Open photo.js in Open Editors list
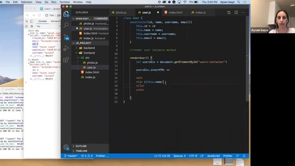The height and width of the screenshot is (166, 295). coord(90,24)
